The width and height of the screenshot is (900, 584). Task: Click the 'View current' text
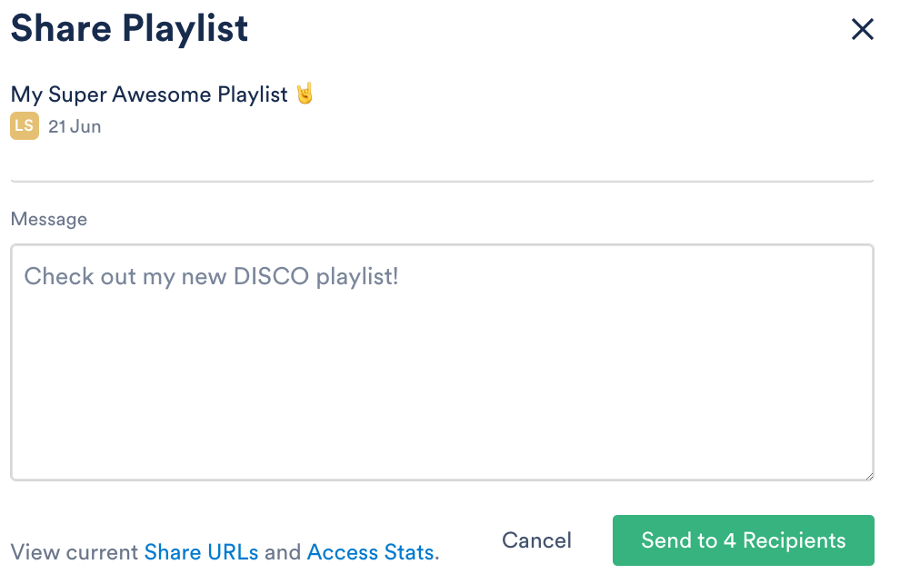(x=75, y=551)
